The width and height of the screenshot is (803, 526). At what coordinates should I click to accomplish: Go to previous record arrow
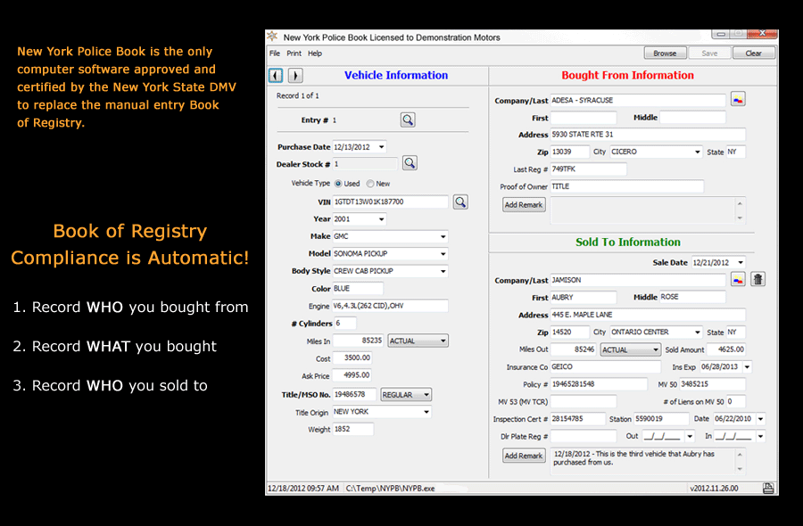(x=276, y=76)
